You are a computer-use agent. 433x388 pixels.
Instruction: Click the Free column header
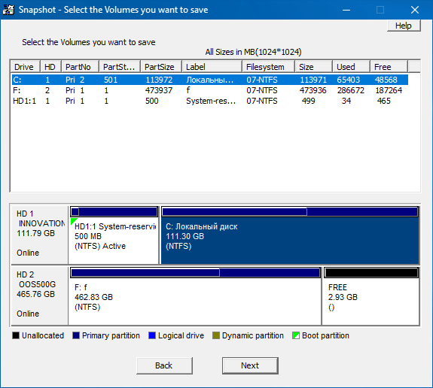tap(389, 67)
